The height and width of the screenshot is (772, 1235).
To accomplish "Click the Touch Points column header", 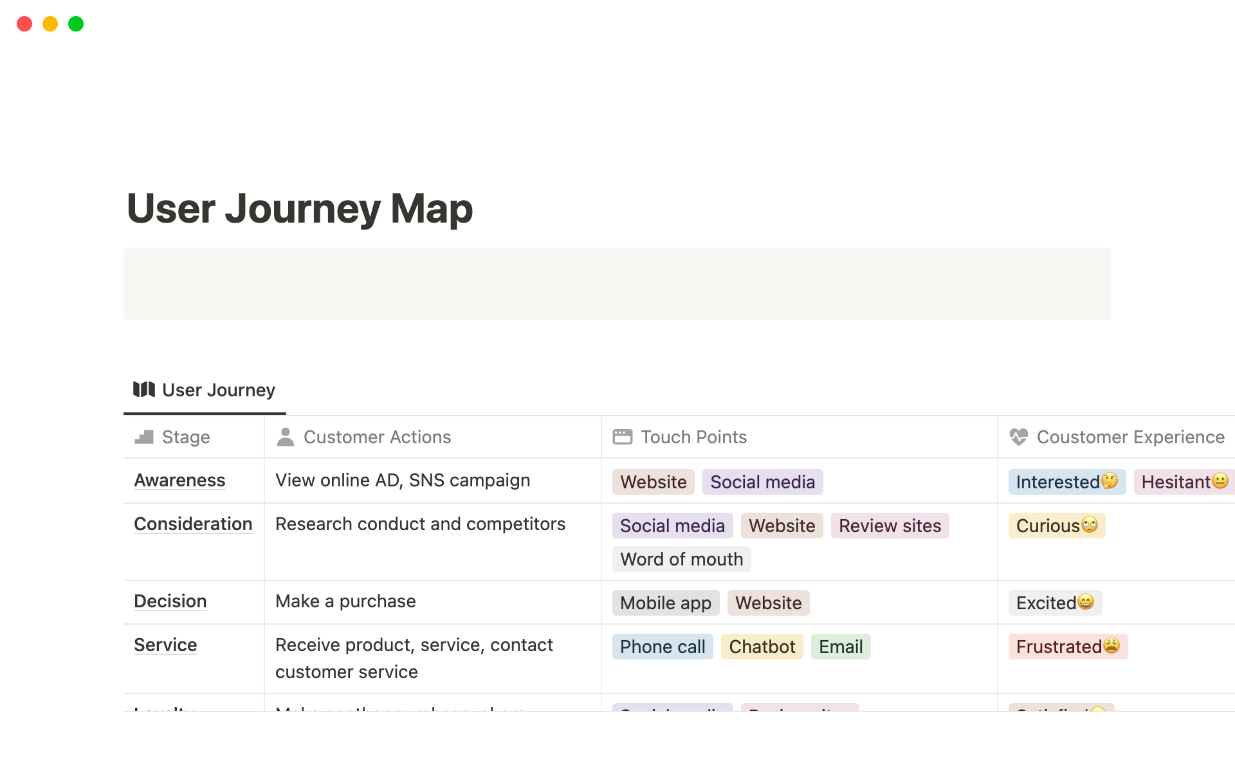I will [693, 437].
